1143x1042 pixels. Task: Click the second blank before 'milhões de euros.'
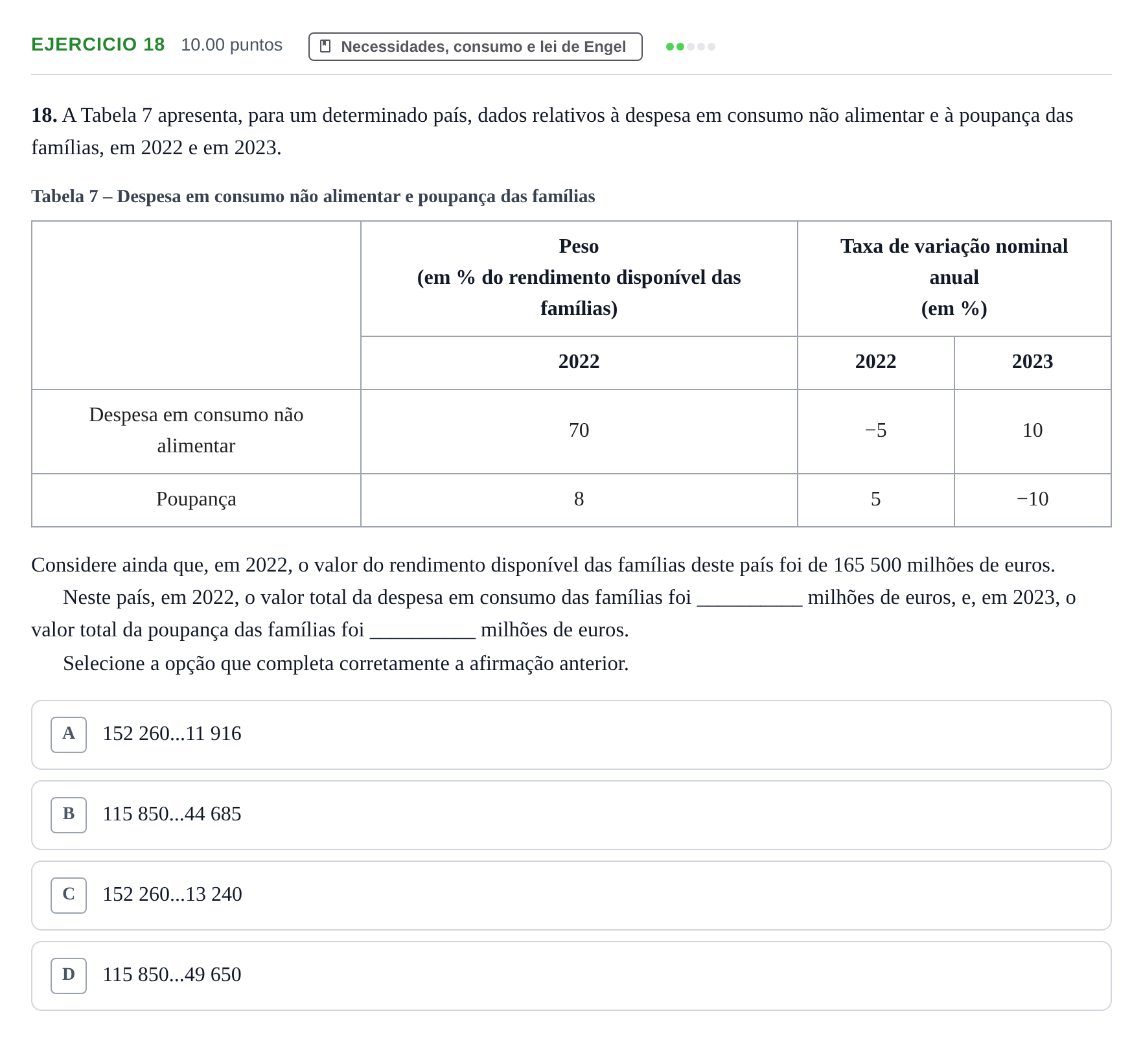pos(422,631)
